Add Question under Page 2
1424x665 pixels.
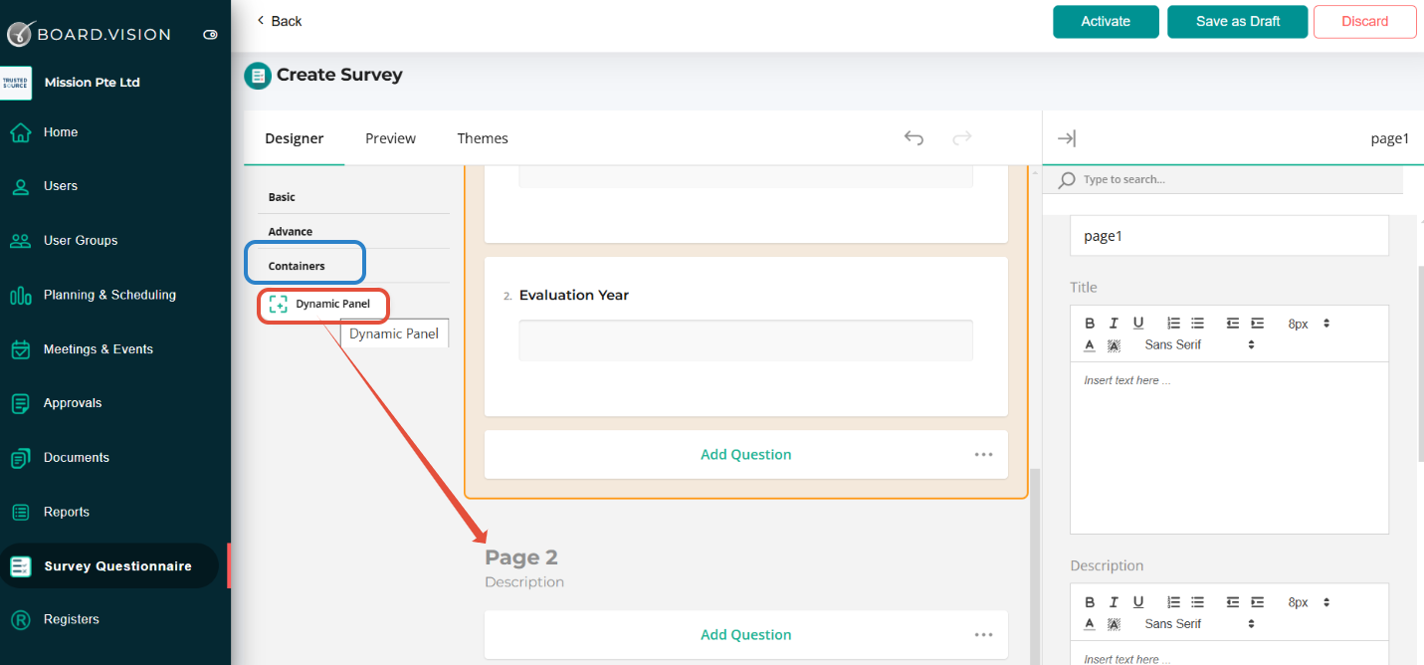tap(745, 634)
